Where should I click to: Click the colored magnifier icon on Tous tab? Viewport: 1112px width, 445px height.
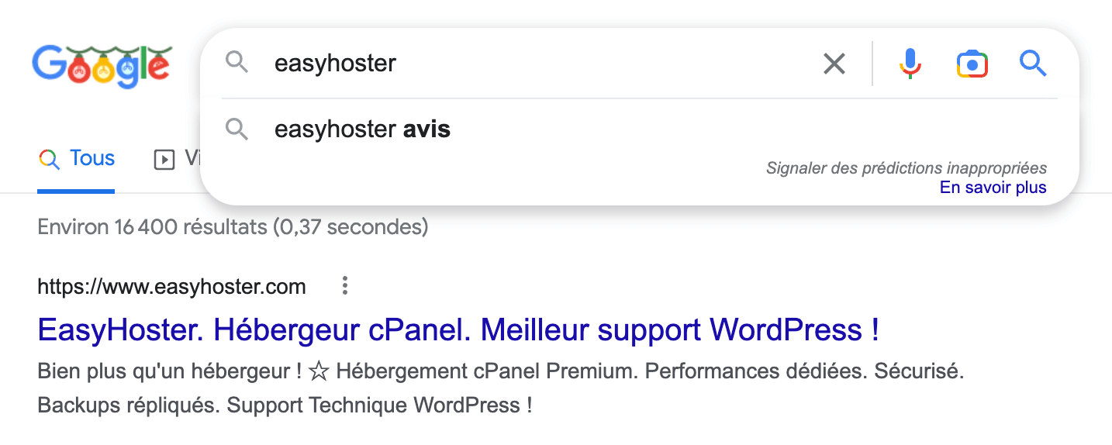(49, 160)
